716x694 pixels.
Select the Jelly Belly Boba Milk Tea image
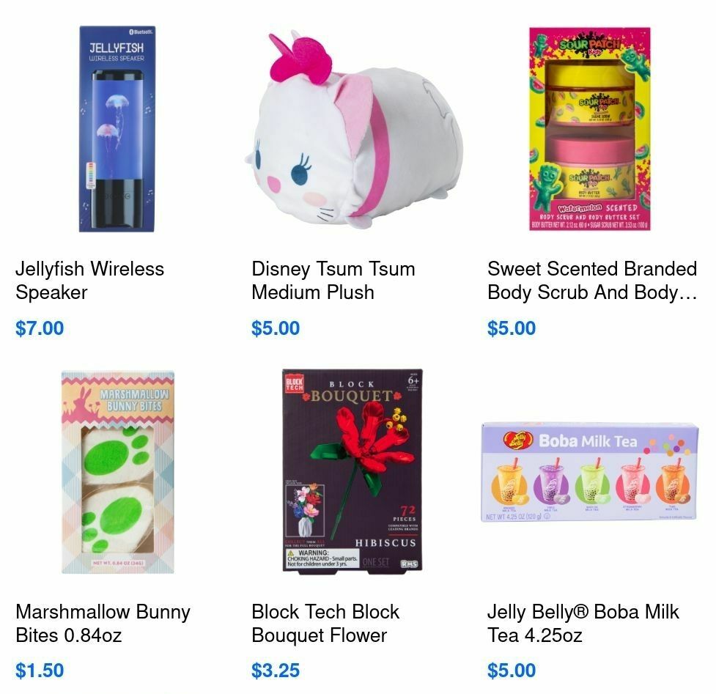[589, 472]
